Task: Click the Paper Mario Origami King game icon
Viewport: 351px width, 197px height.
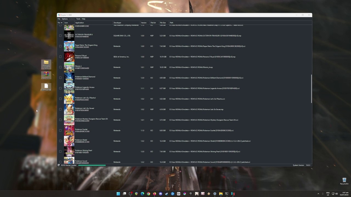Action: point(69,46)
